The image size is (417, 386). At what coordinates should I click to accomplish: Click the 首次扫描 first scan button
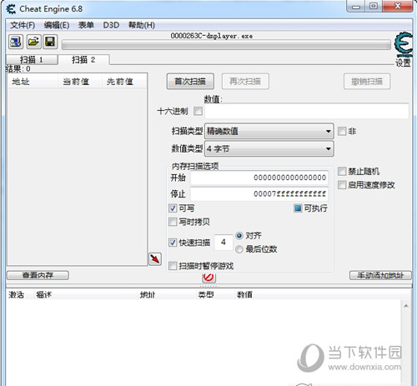(x=190, y=82)
